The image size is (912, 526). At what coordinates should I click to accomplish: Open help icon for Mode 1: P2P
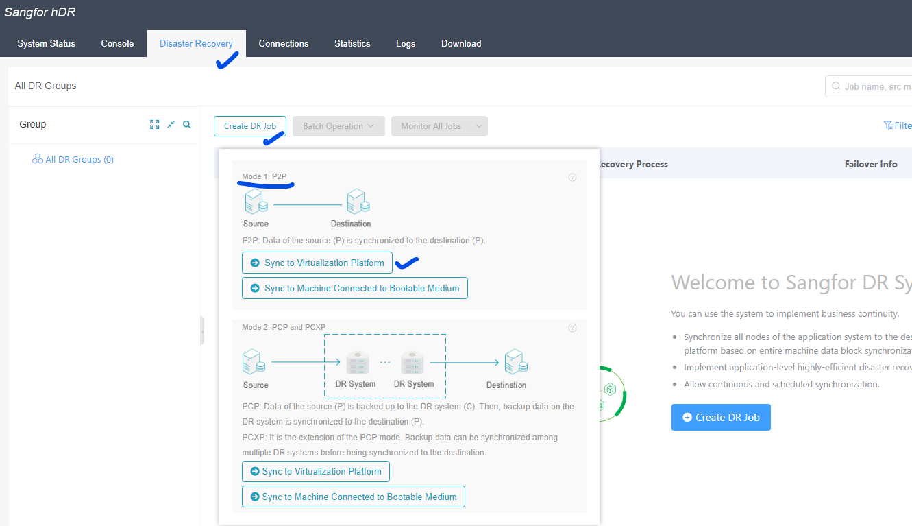pos(572,177)
